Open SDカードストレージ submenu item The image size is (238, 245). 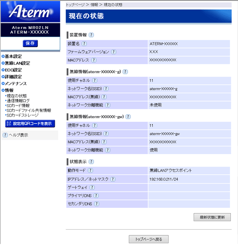22,115
